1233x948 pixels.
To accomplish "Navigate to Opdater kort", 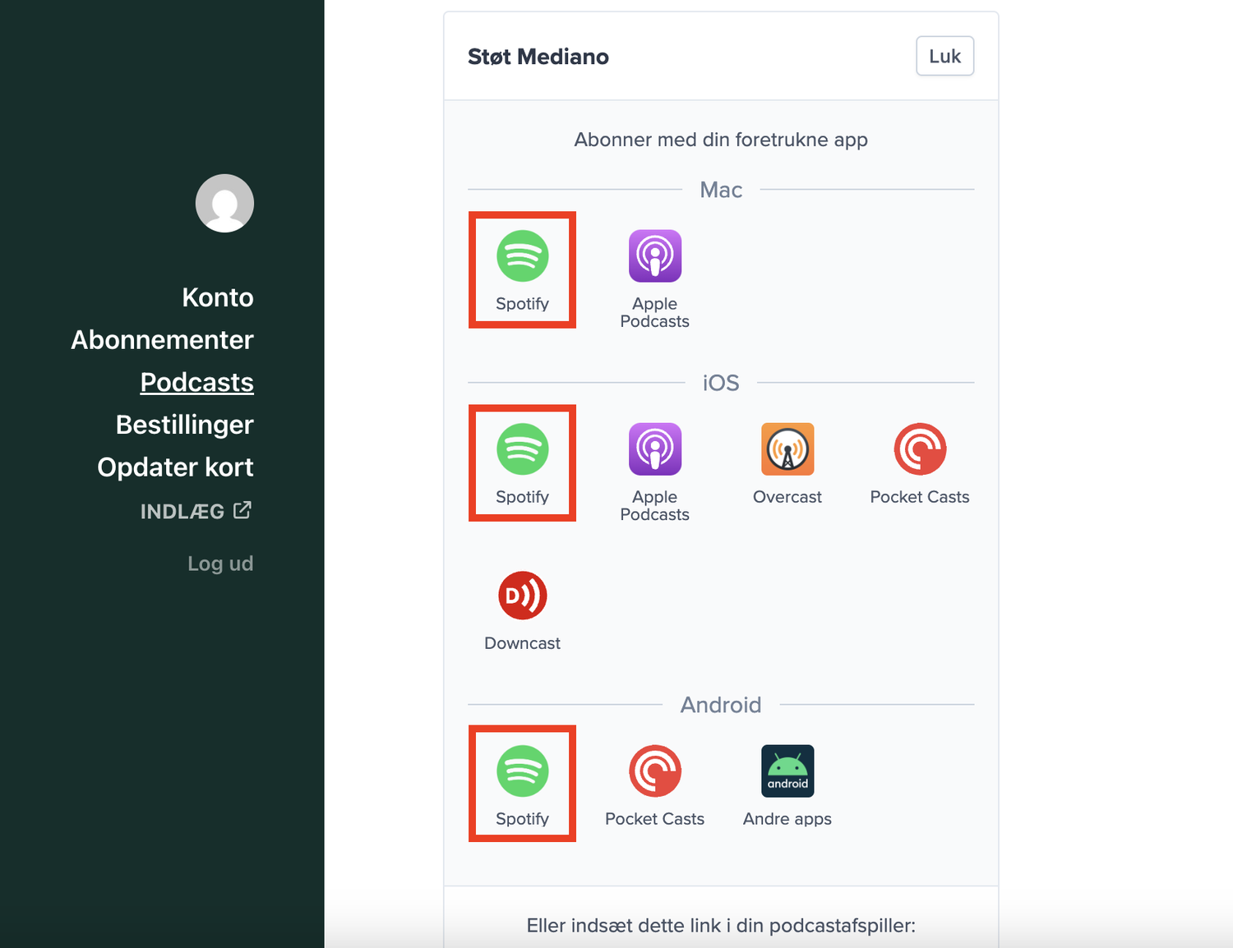I will (x=175, y=467).
